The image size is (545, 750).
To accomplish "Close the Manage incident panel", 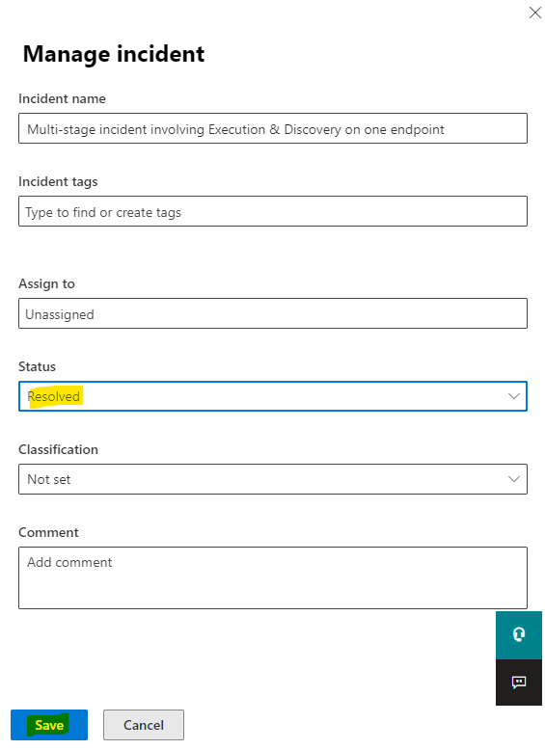I will tap(535, 13).
